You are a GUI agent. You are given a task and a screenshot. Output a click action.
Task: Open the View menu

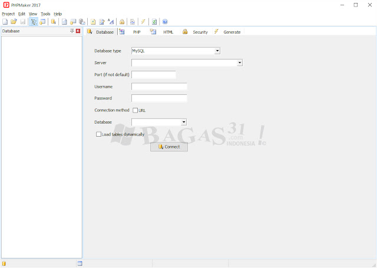pyautogui.click(x=33, y=14)
